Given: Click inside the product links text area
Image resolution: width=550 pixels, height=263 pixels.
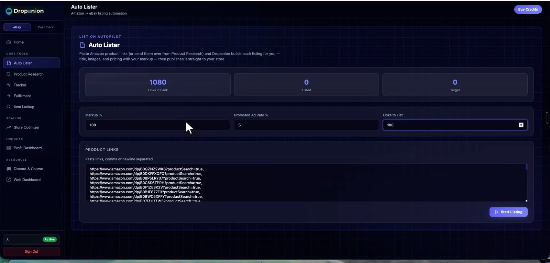Looking at the screenshot, I should (306, 183).
